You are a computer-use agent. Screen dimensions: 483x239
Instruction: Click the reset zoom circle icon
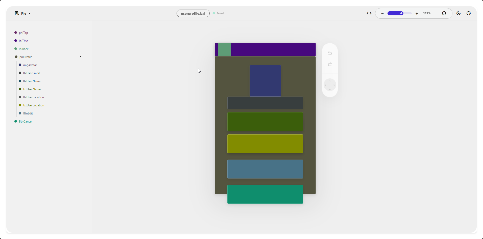click(444, 13)
